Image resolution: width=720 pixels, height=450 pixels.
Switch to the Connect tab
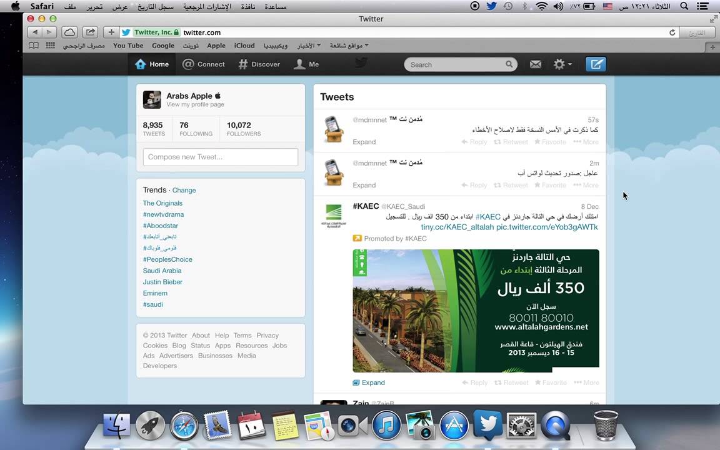204,64
